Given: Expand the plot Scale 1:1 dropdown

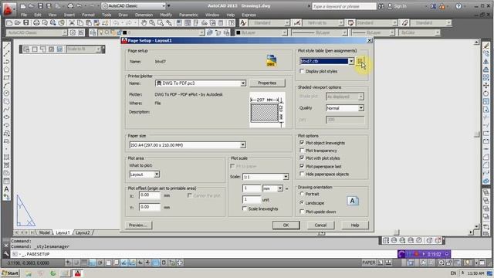Looking at the screenshot, I should click(286, 177).
